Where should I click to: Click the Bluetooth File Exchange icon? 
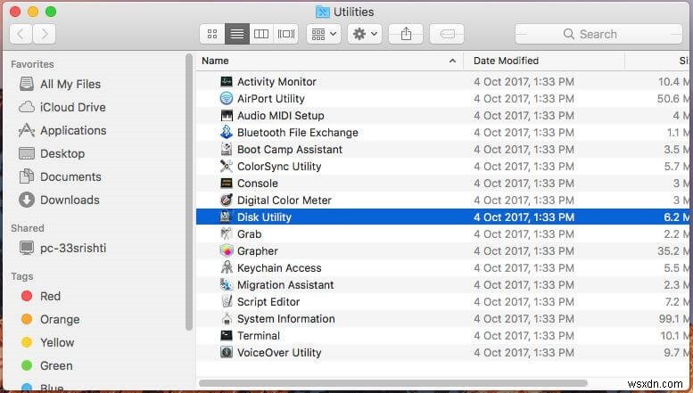tap(227, 133)
